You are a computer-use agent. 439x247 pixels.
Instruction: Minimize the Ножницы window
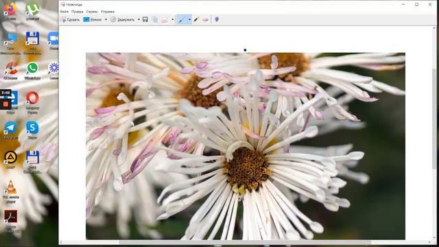[x=403, y=5]
